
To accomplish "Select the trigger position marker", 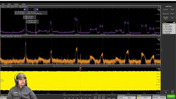I will (x=80, y=69).
